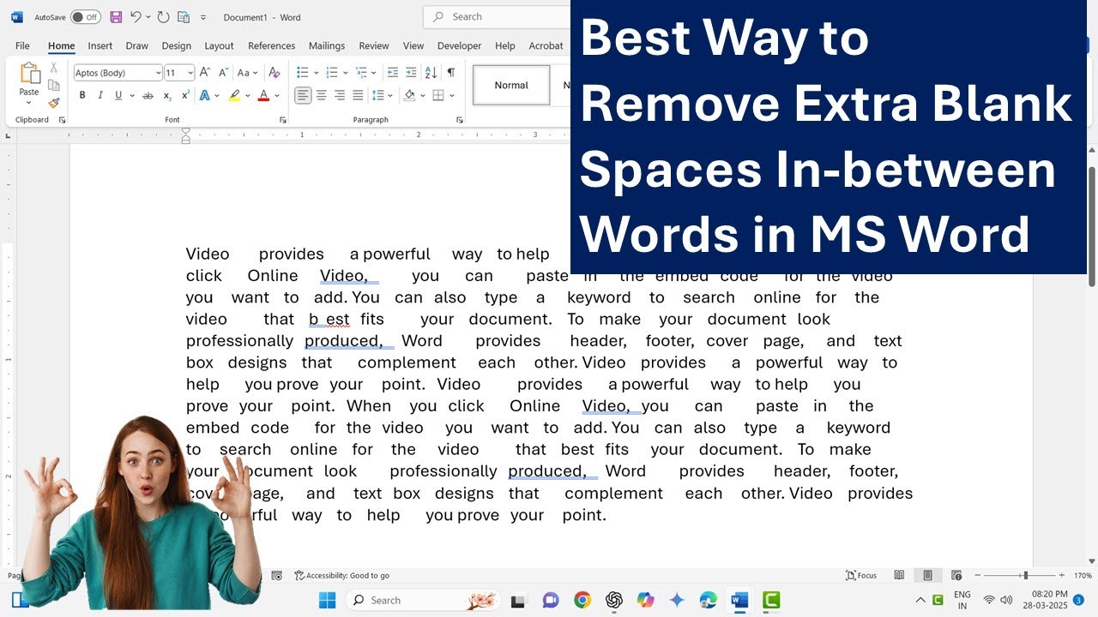Open Paragraph settings dialog launcher

460,120
